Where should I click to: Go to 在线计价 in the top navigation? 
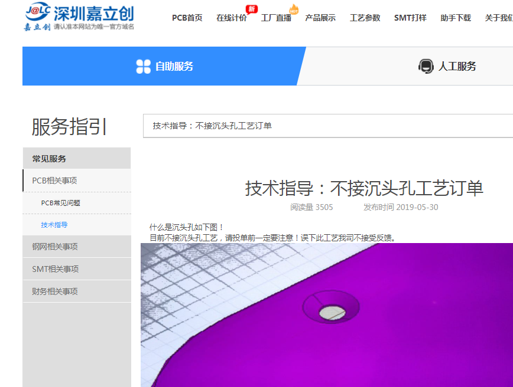pos(232,18)
